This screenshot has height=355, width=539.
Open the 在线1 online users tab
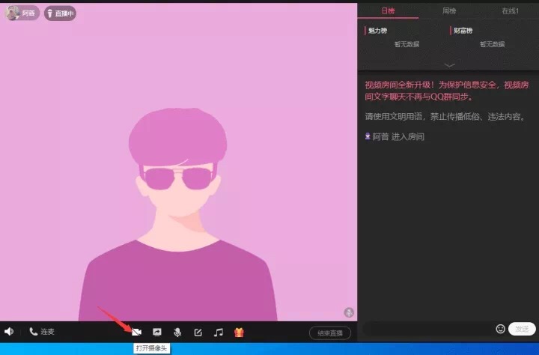[509, 11]
